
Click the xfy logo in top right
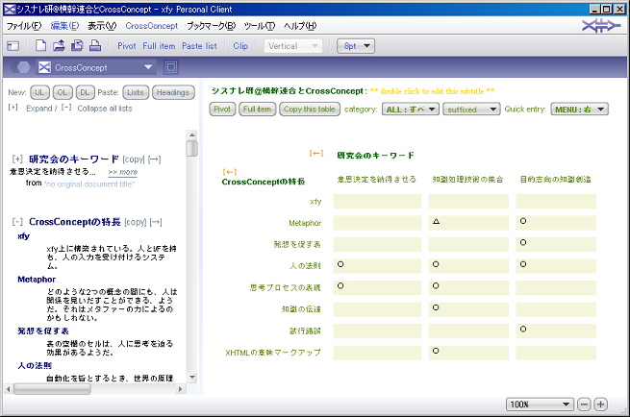coord(601,27)
